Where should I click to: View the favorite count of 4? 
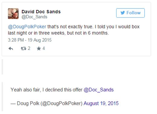(x=43, y=48)
